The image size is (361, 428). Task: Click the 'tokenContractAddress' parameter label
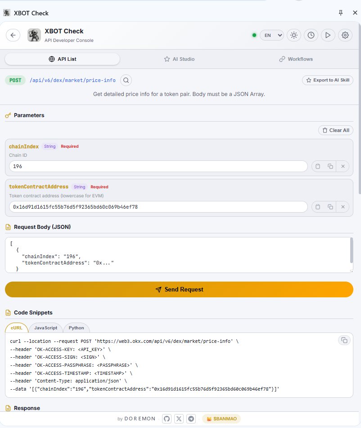(39, 187)
